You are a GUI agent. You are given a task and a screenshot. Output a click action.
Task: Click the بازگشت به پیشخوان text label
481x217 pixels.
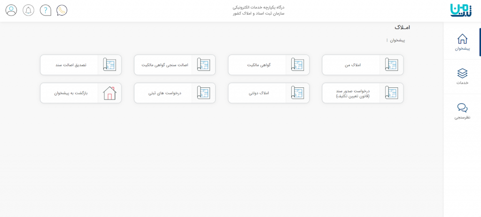click(x=68, y=93)
